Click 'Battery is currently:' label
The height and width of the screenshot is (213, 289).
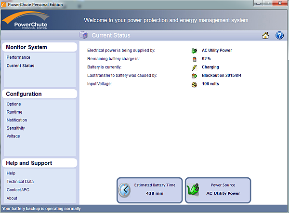coord(105,67)
